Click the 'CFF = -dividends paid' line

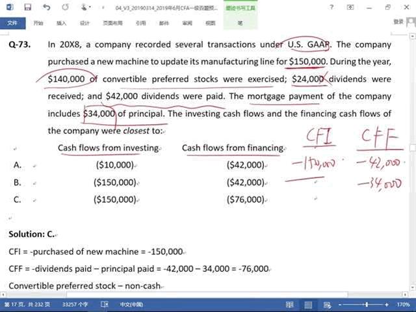(x=138, y=268)
